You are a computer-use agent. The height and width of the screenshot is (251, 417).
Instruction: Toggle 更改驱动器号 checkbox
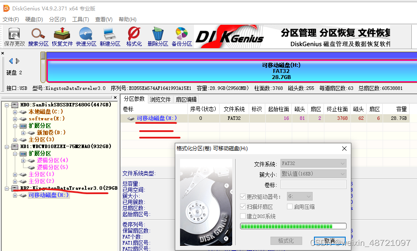pos(243,197)
